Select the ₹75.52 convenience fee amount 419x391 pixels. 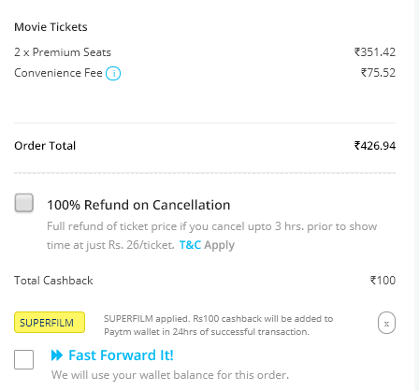[378, 73]
